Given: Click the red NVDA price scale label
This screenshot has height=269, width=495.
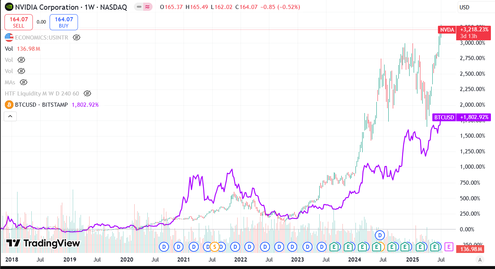Looking at the screenshot, I should (447, 29).
